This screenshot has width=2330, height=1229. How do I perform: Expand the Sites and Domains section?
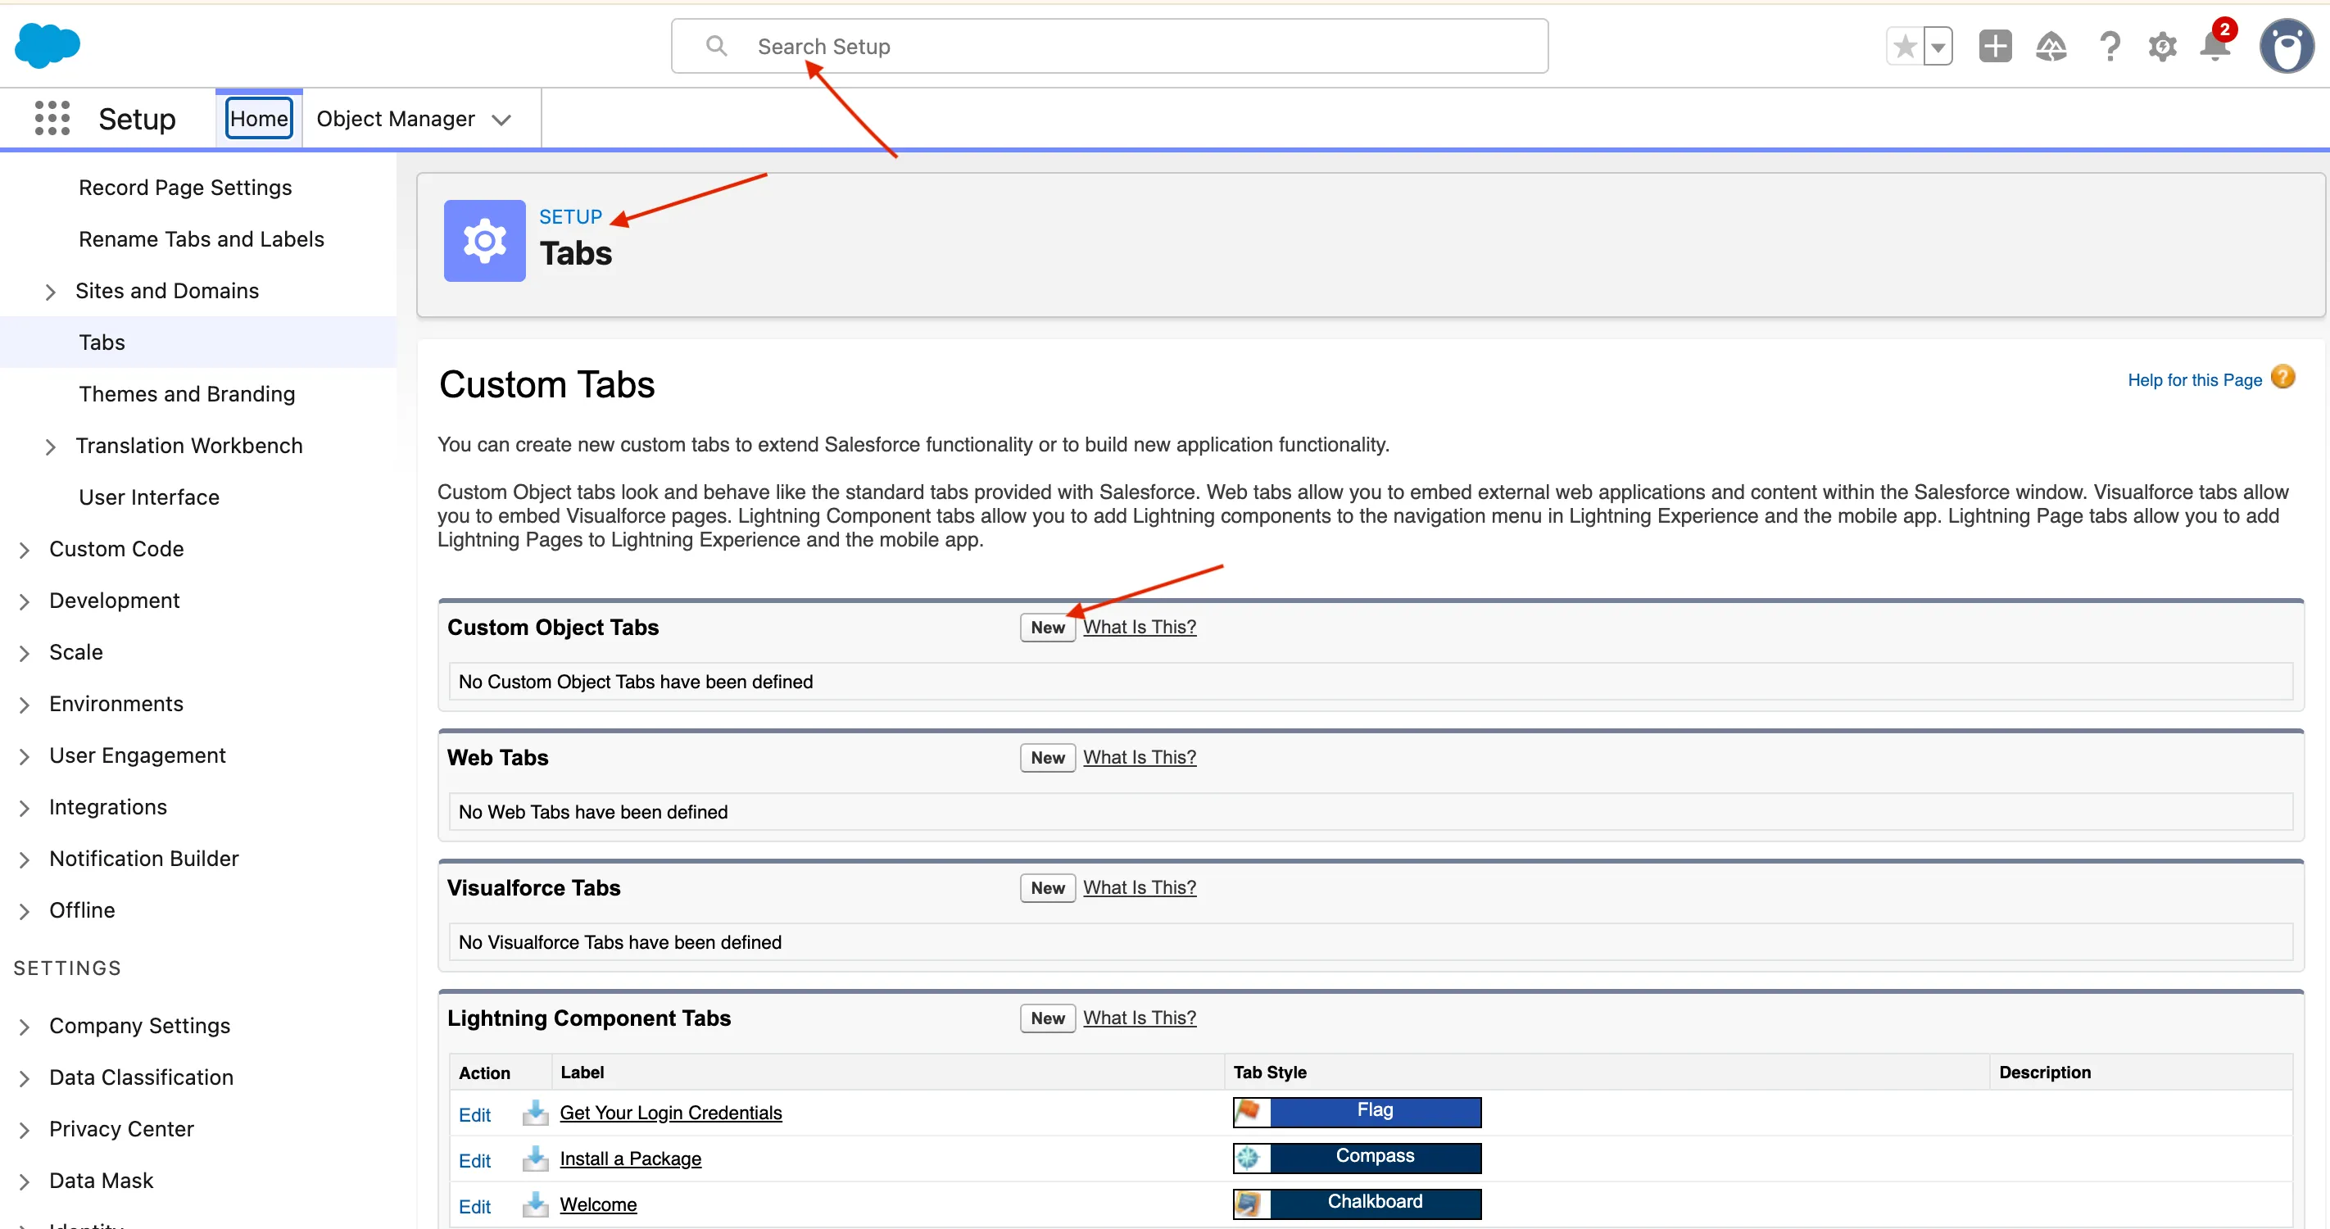[51, 293]
